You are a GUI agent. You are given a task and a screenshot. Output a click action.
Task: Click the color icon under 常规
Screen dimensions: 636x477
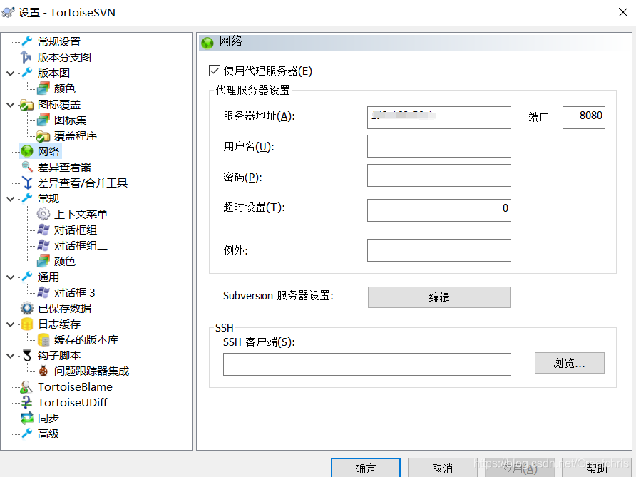point(43,261)
